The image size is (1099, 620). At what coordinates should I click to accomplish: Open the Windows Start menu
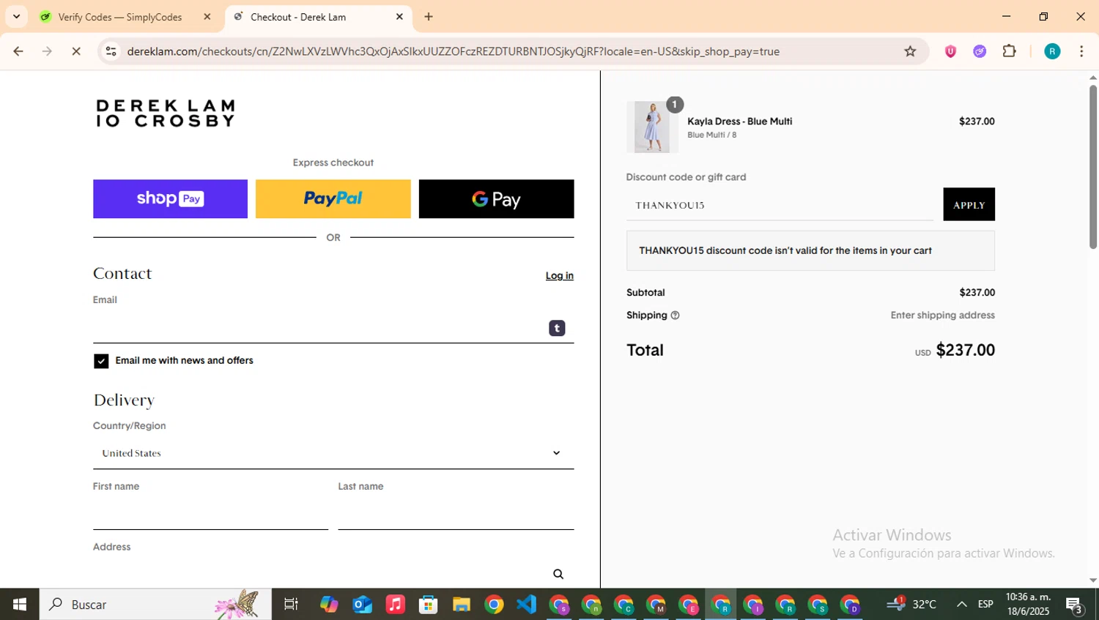[x=20, y=605]
